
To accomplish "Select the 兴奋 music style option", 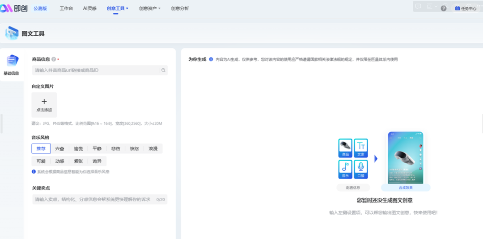I will [59, 148].
